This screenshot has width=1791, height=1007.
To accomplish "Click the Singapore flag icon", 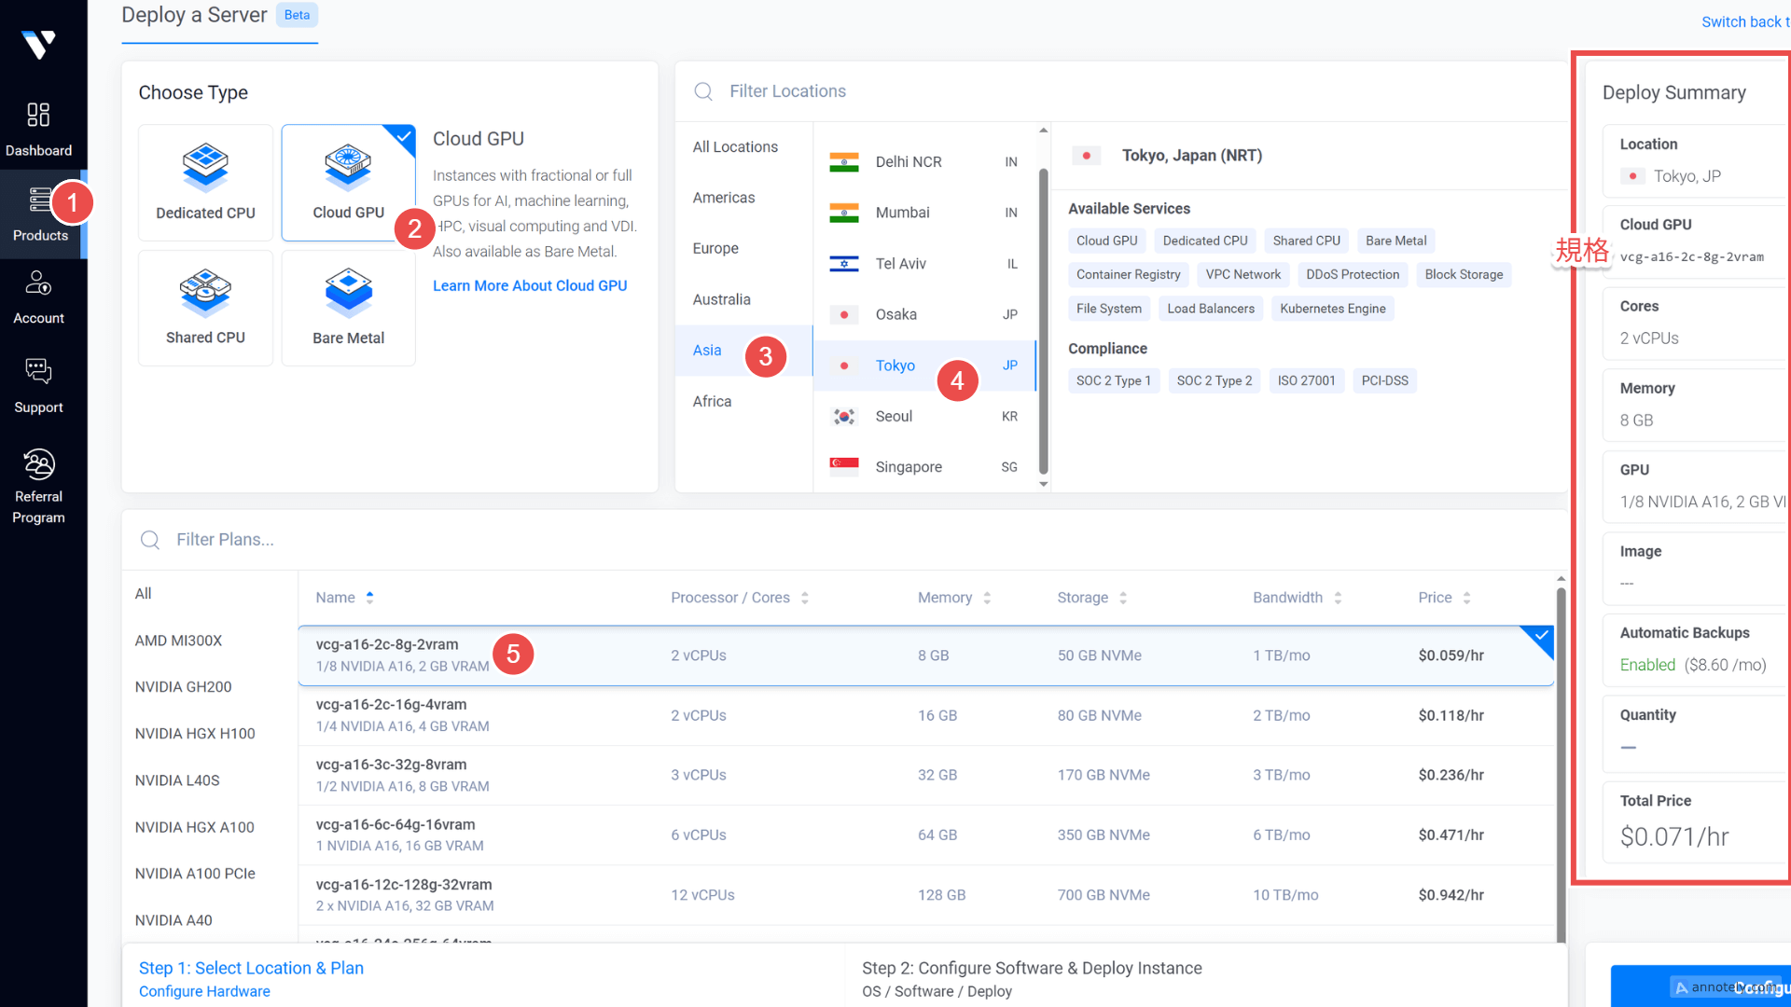I will 844,467.
